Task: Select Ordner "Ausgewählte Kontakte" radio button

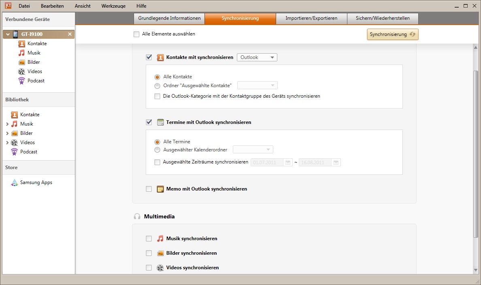Action: (x=157, y=86)
